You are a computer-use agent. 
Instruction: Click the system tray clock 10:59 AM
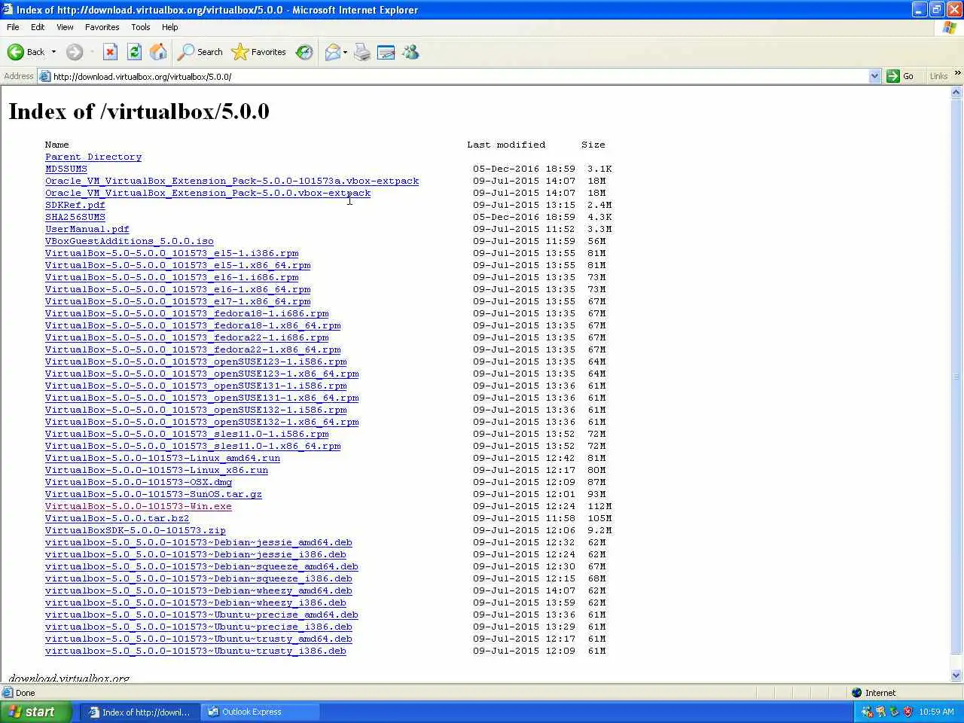tap(936, 712)
